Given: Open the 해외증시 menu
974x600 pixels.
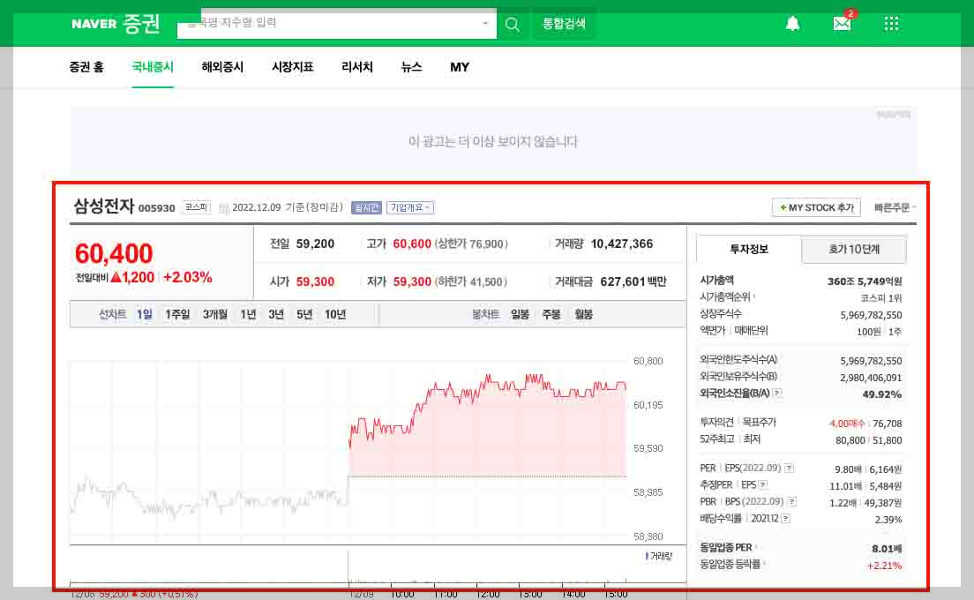Looking at the screenshot, I should (x=222, y=67).
